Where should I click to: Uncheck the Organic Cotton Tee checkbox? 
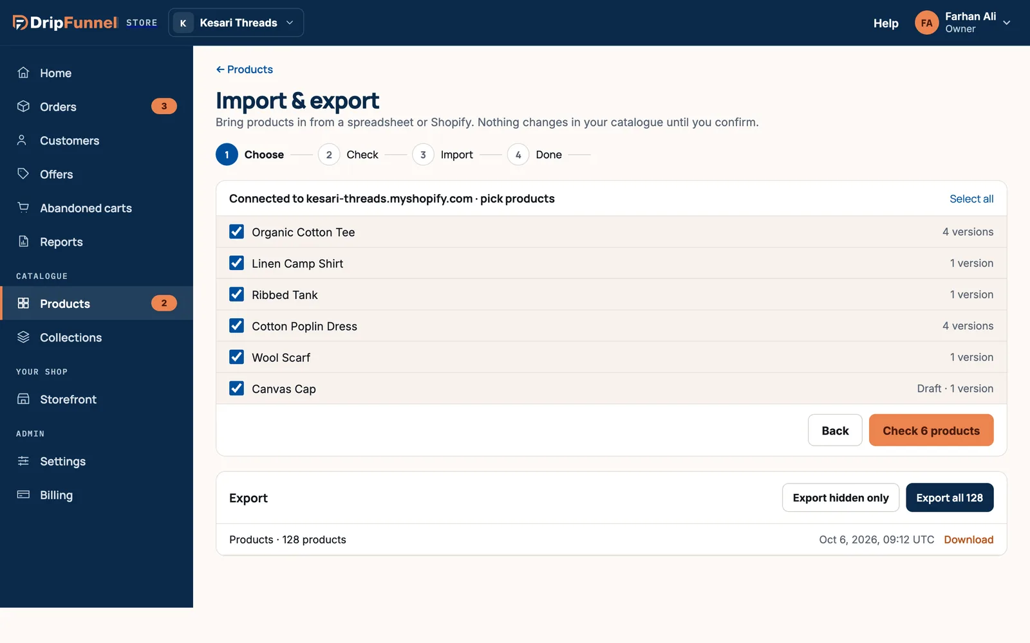tap(236, 231)
